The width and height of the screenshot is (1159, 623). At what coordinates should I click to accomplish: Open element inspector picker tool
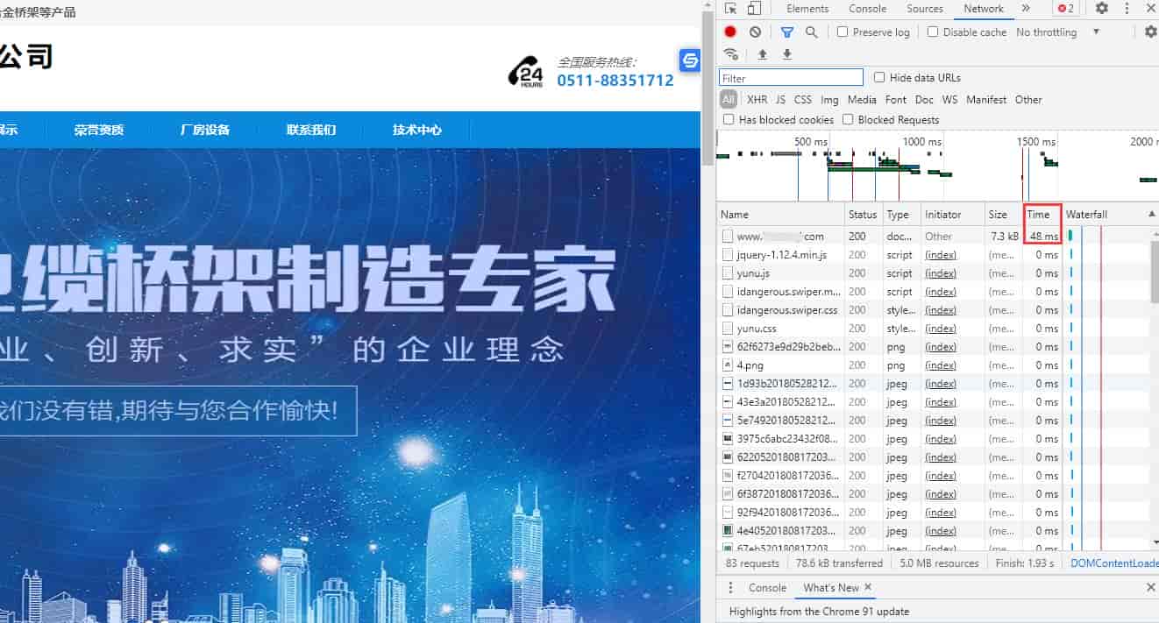729,8
